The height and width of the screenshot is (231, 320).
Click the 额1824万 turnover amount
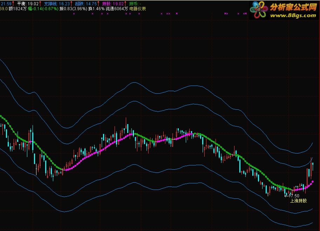tap(18, 9)
